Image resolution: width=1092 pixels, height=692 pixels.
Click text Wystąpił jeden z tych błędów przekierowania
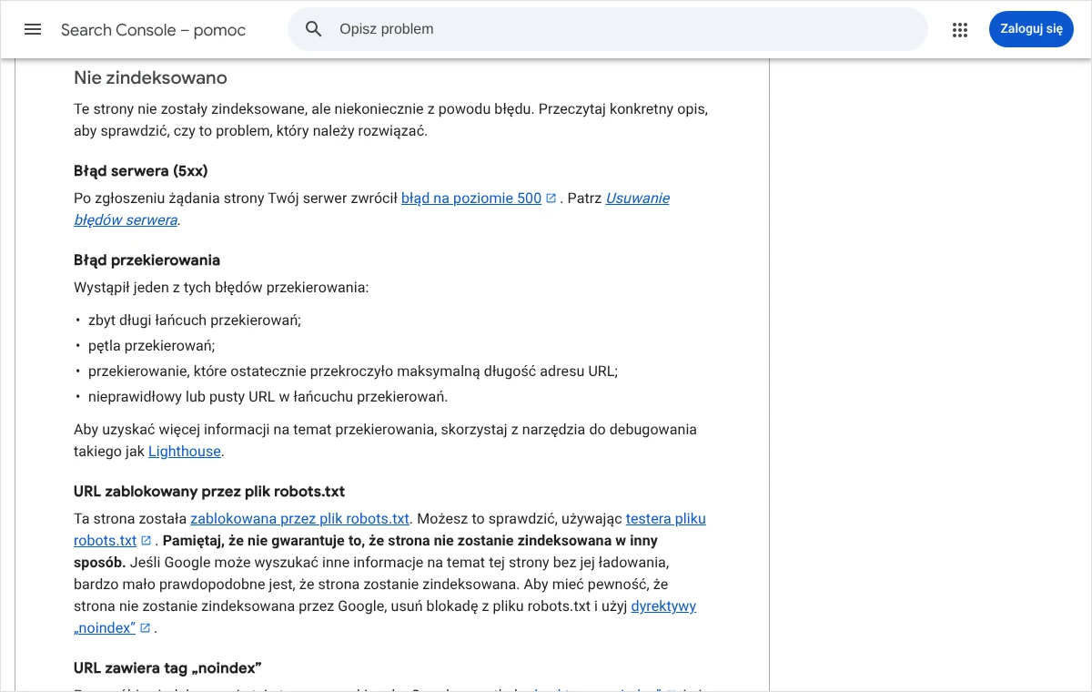(221, 288)
